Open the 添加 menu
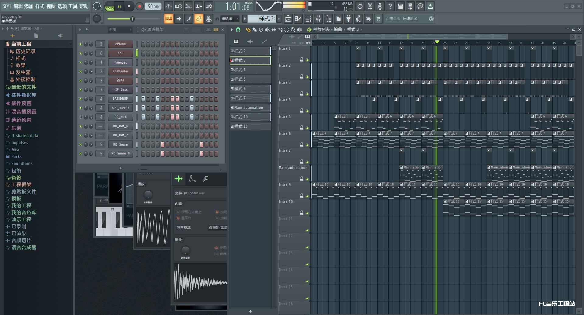This screenshot has width=584, height=315. [29, 6]
